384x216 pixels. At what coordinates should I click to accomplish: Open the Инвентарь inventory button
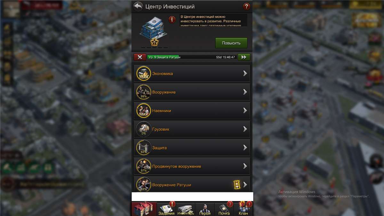[186, 209]
